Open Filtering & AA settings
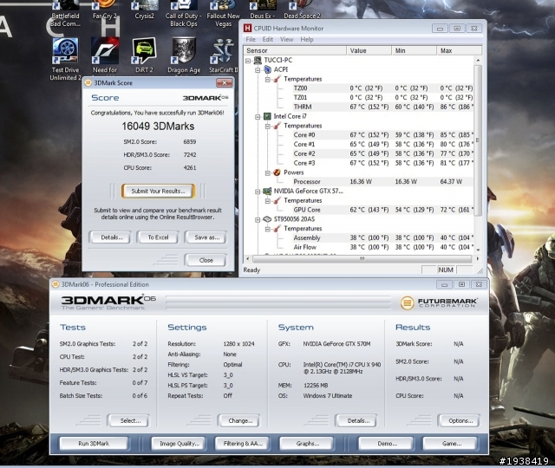Viewport: 555px width, 468px height. point(243,443)
